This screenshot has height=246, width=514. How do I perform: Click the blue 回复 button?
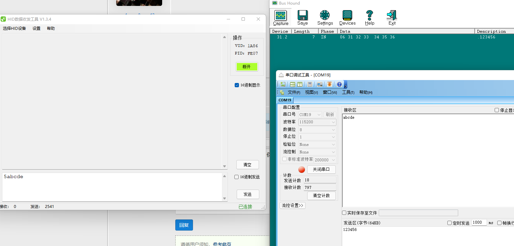click(184, 225)
